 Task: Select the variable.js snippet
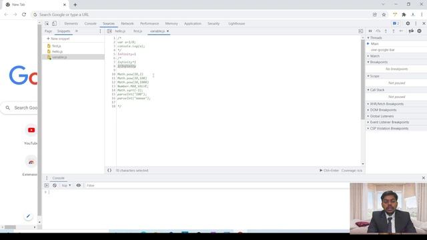click(59, 57)
